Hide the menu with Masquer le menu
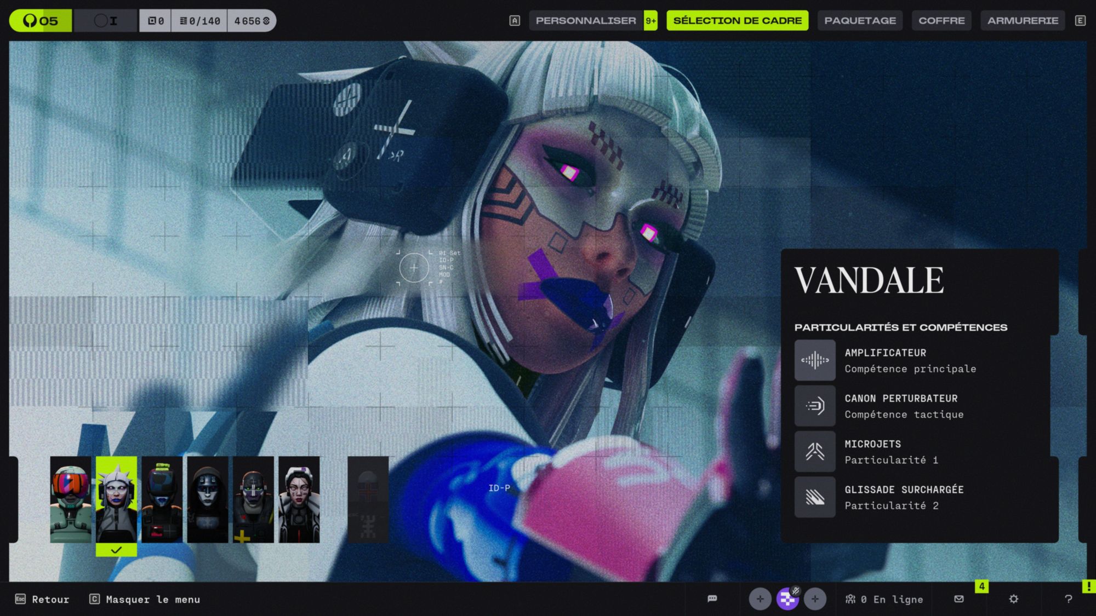The height and width of the screenshot is (616, 1096). click(x=145, y=599)
